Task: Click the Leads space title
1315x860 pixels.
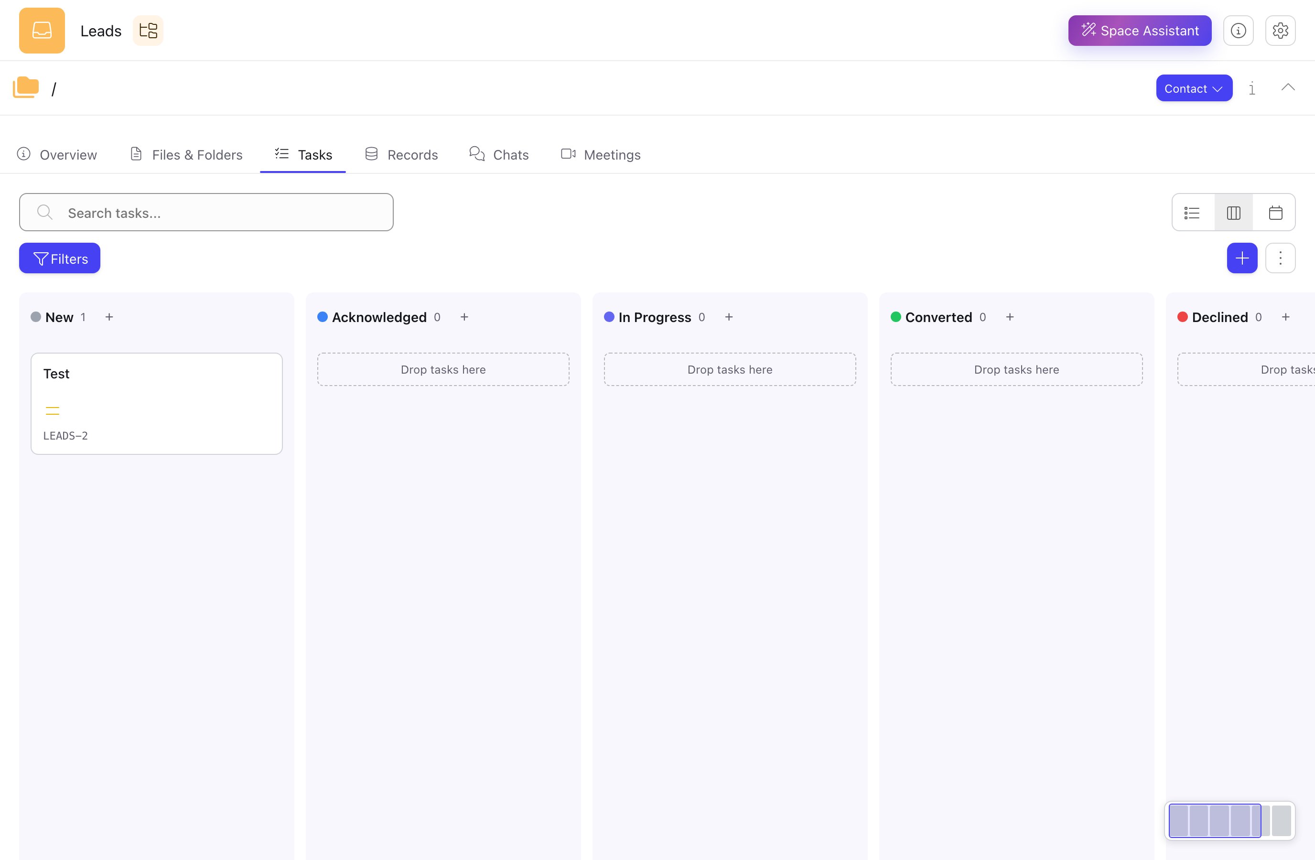Action: point(100,31)
